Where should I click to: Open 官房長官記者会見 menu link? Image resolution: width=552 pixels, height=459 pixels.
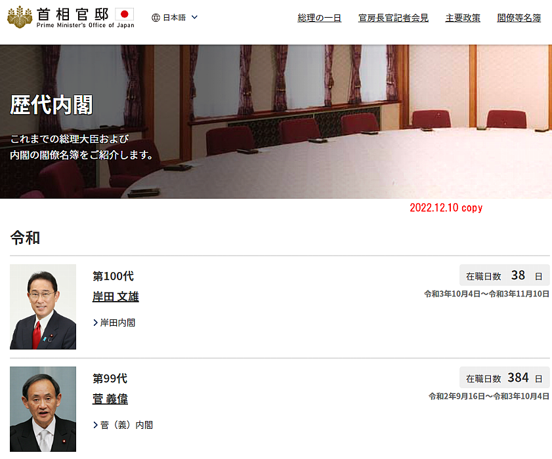click(393, 18)
